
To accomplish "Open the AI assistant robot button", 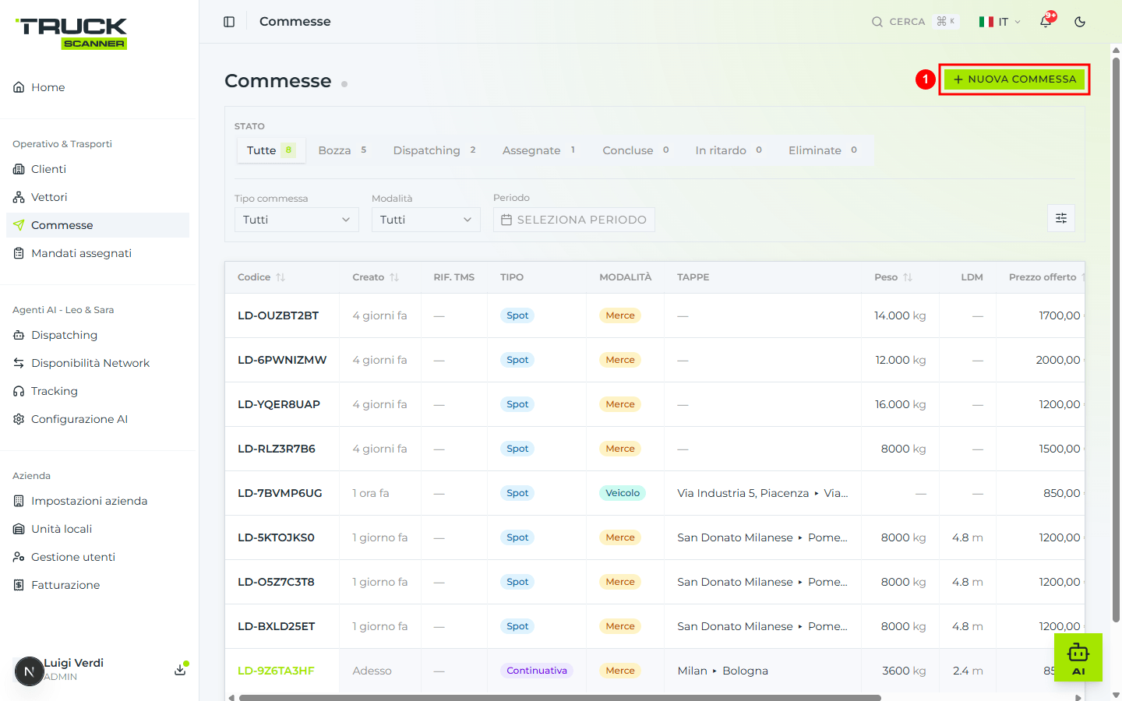I will 1078,657.
